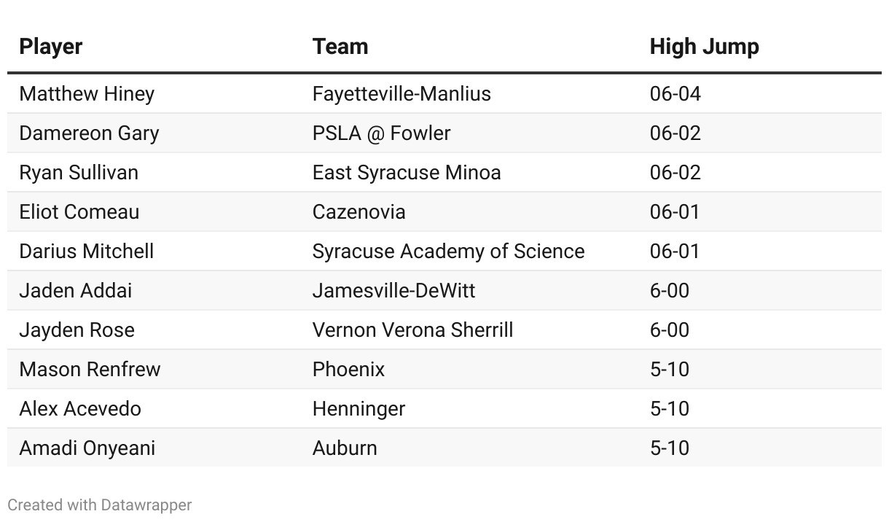Click the Syracuse Academy of Science cell

click(x=448, y=252)
